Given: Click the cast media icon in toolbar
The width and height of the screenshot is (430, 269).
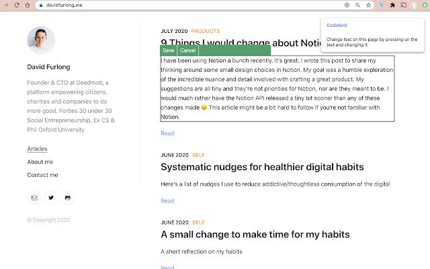Looking at the screenshot, I should click(x=403, y=5).
